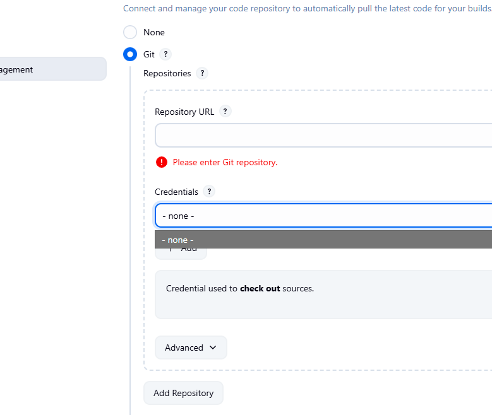Select the Git radio button
The width and height of the screenshot is (492, 415).
[x=130, y=54]
